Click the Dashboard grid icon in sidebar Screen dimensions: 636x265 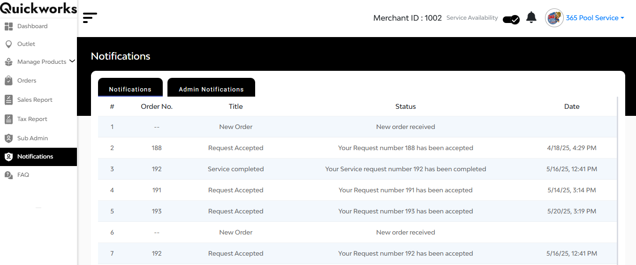pyautogui.click(x=8, y=26)
